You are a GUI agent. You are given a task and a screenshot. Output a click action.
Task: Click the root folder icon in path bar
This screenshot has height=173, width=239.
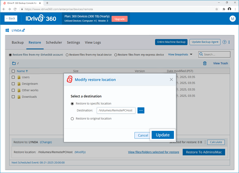click(14, 63)
